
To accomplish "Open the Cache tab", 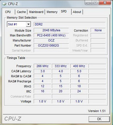I will pos(21,12).
